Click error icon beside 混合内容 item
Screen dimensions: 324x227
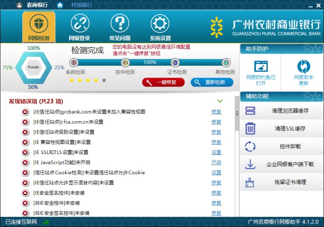click(25, 183)
